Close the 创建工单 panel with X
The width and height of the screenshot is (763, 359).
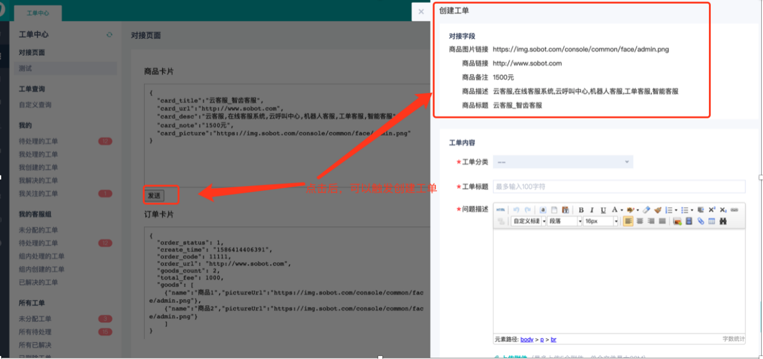[421, 11]
